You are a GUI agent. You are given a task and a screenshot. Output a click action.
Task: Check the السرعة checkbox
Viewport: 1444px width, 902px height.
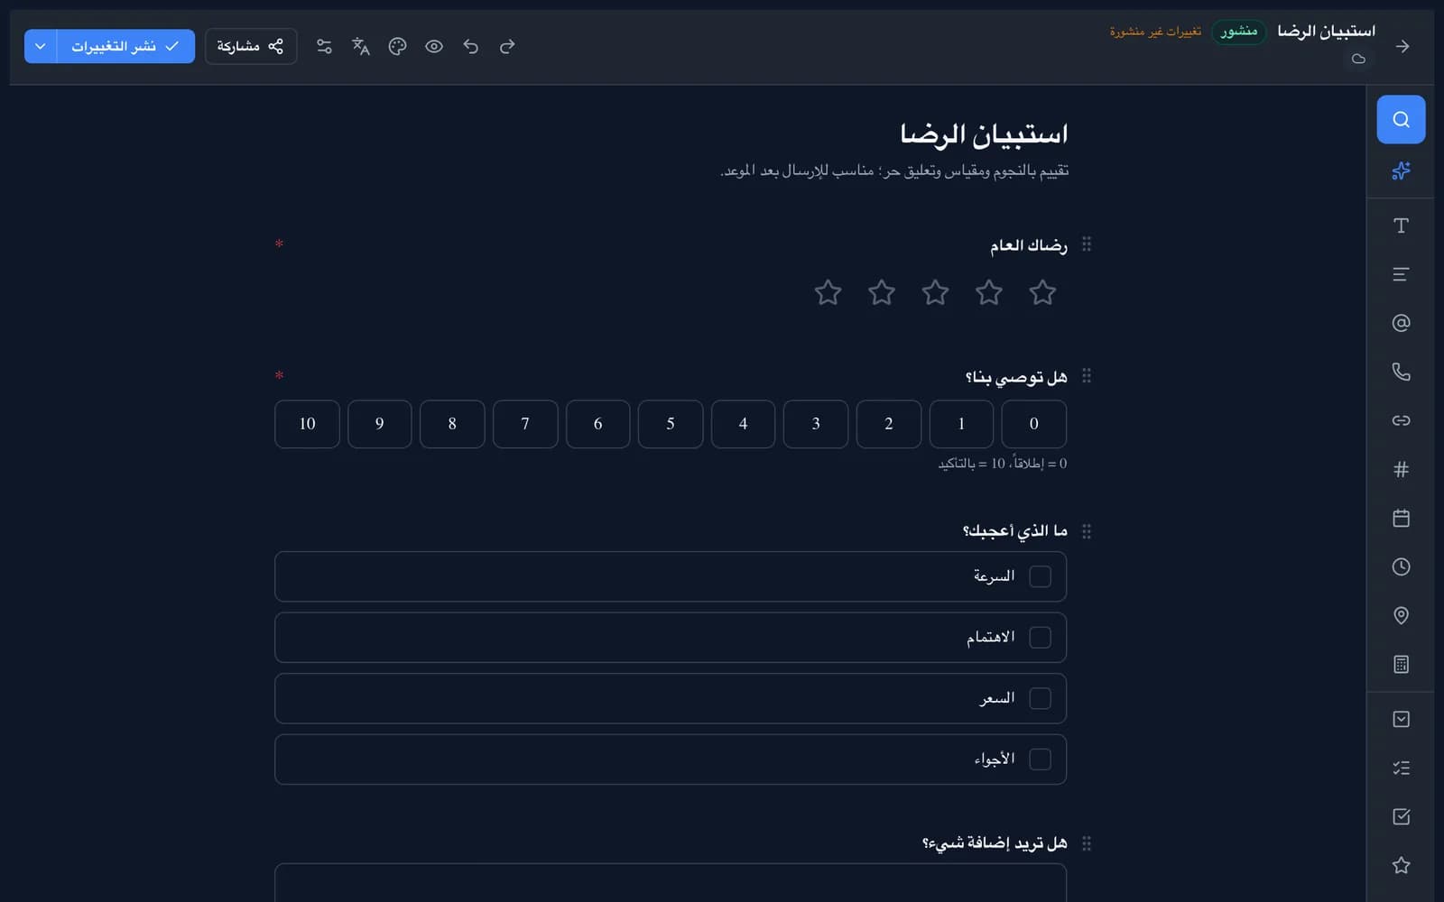1041,576
